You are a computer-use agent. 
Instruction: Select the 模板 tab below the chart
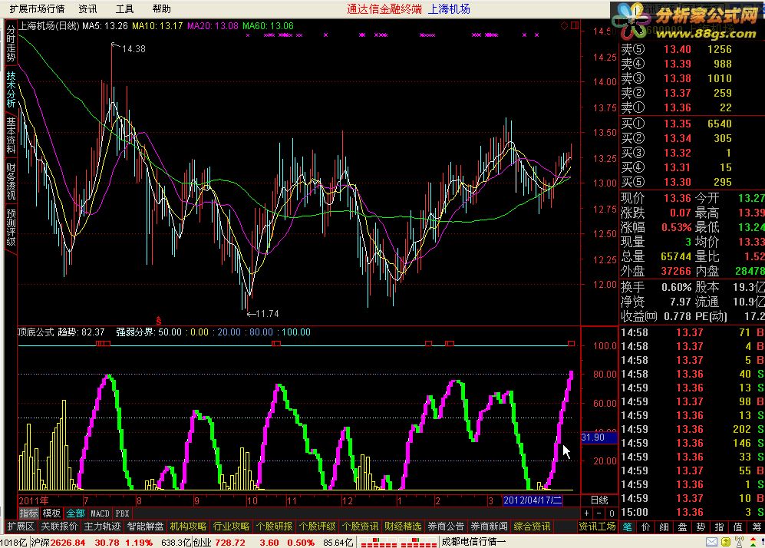(51, 513)
